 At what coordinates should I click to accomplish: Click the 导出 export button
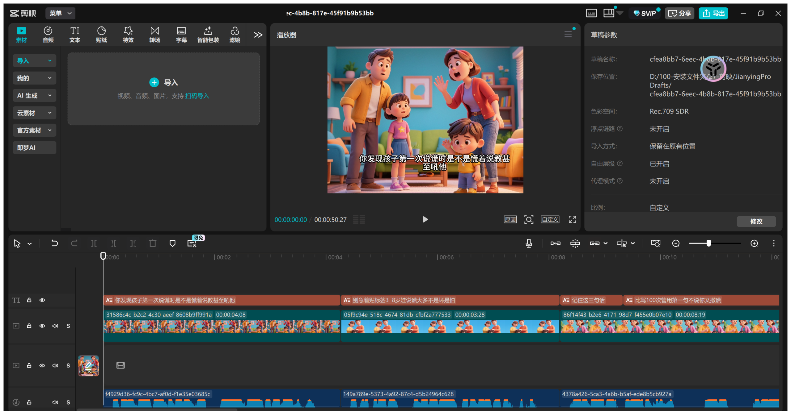pyautogui.click(x=713, y=13)
